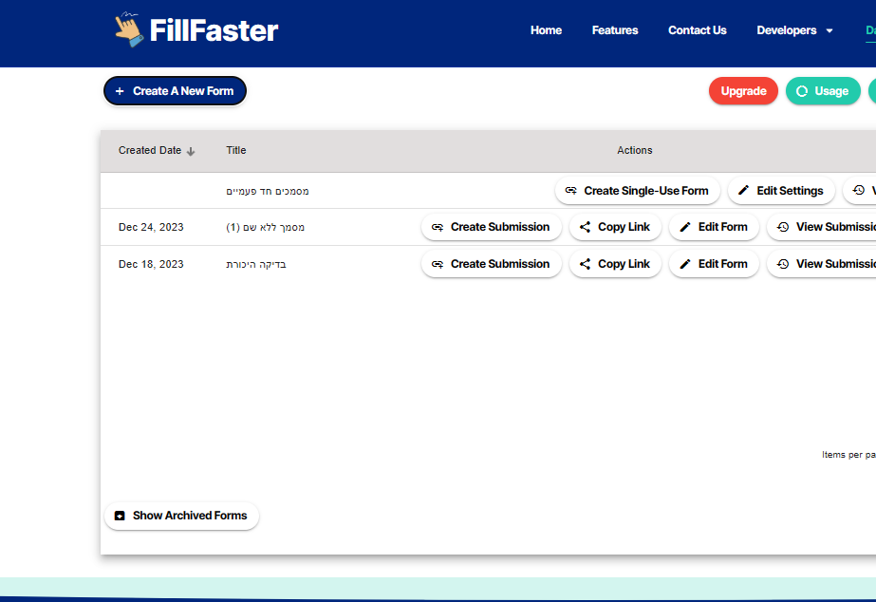Open the Usage button
Image resolution: width=876 pixels, height=602 pixels.
pyautogui.click(x=822, y=91)
